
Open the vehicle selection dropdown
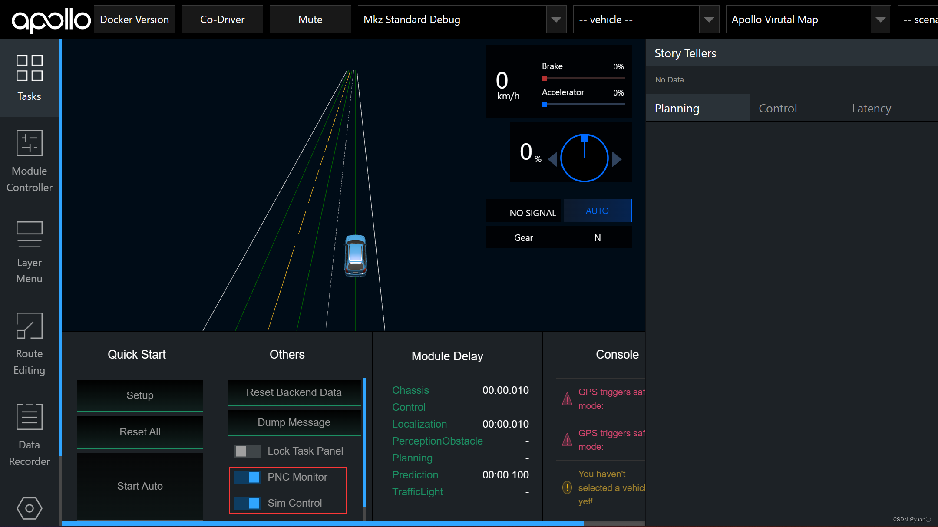[709, 20]
